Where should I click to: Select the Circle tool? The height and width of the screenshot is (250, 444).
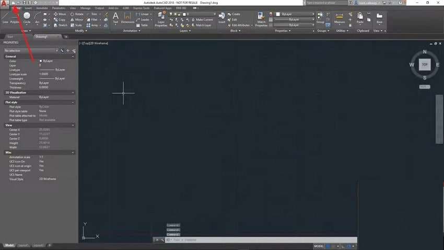27,18
